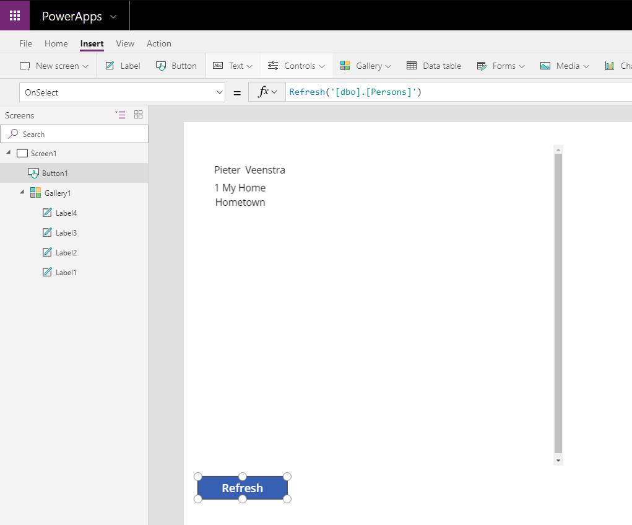Click the blue Refresh button on canvas
Viewport: 632px width, 525px height.
tap(242, 488)
